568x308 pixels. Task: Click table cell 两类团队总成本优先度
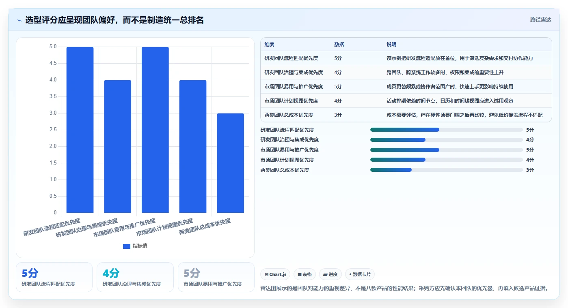289,115
